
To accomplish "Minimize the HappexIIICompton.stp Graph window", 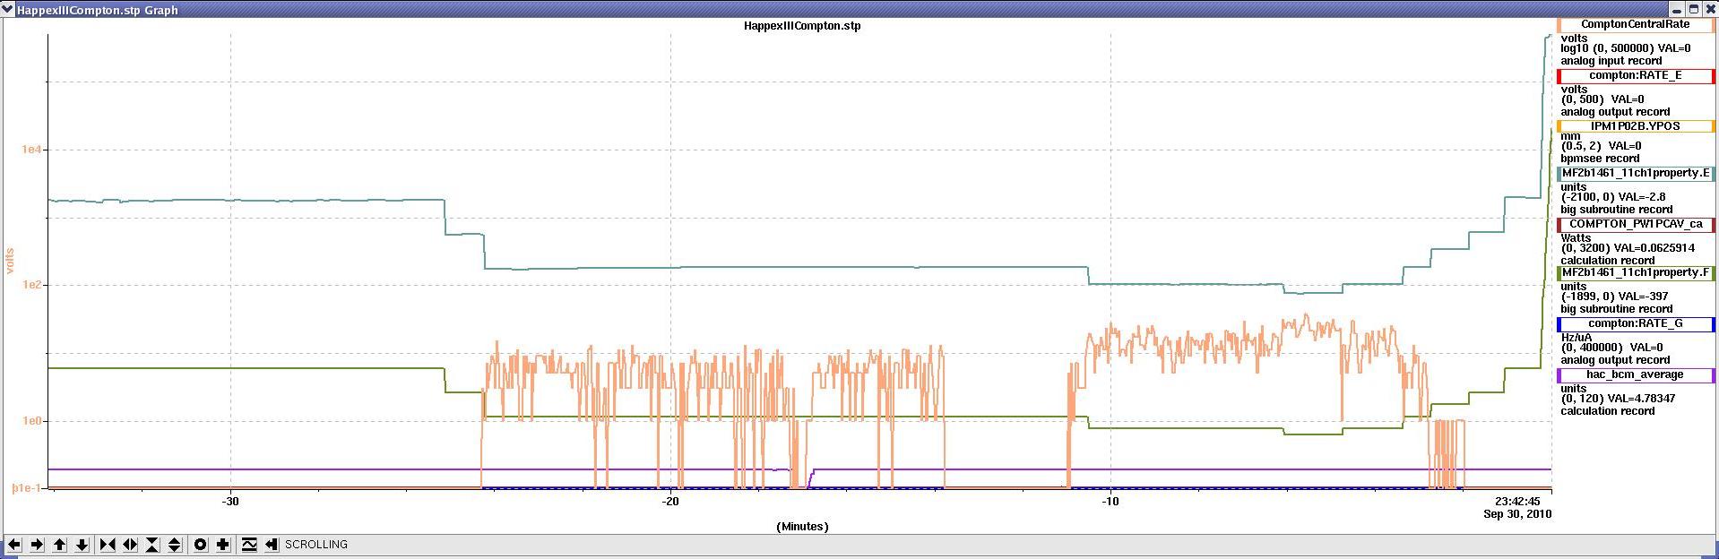I will [x=1678, y=9].
